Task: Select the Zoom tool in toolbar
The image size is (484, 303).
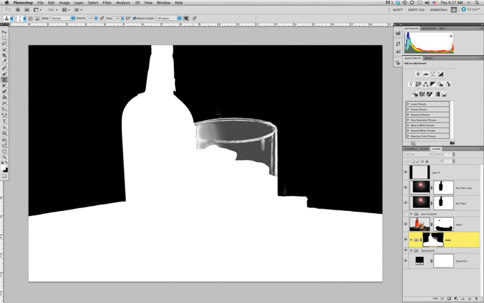Action: 4,157
